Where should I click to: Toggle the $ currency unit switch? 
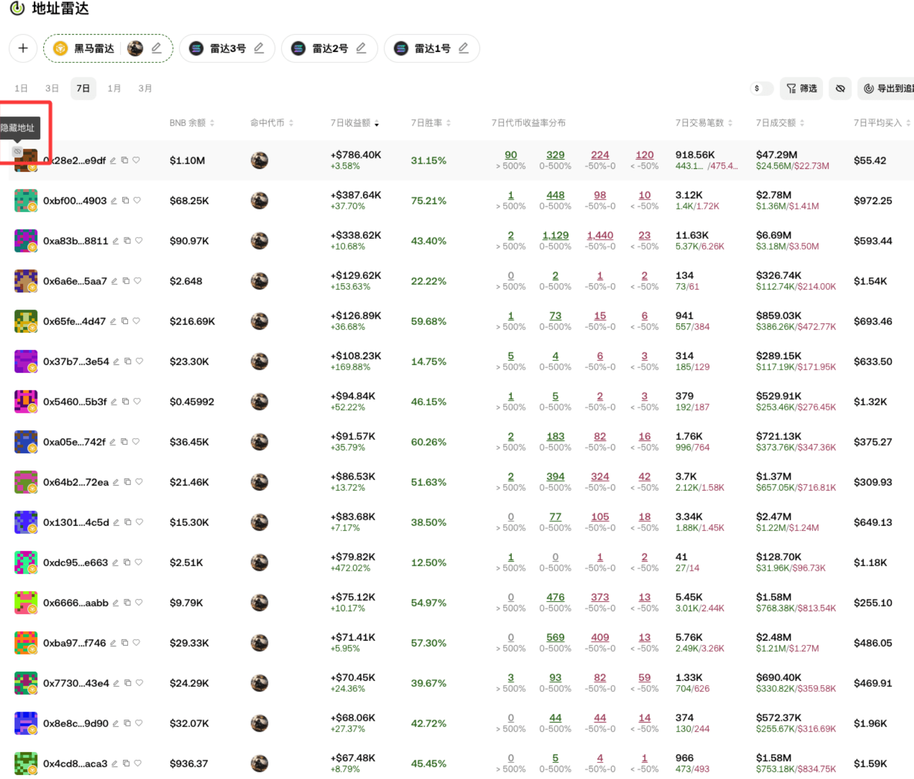[x=761, y=89]
